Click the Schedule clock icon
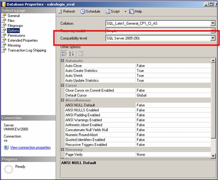This screenshot has width=220, height=180. tap(82, 12)
